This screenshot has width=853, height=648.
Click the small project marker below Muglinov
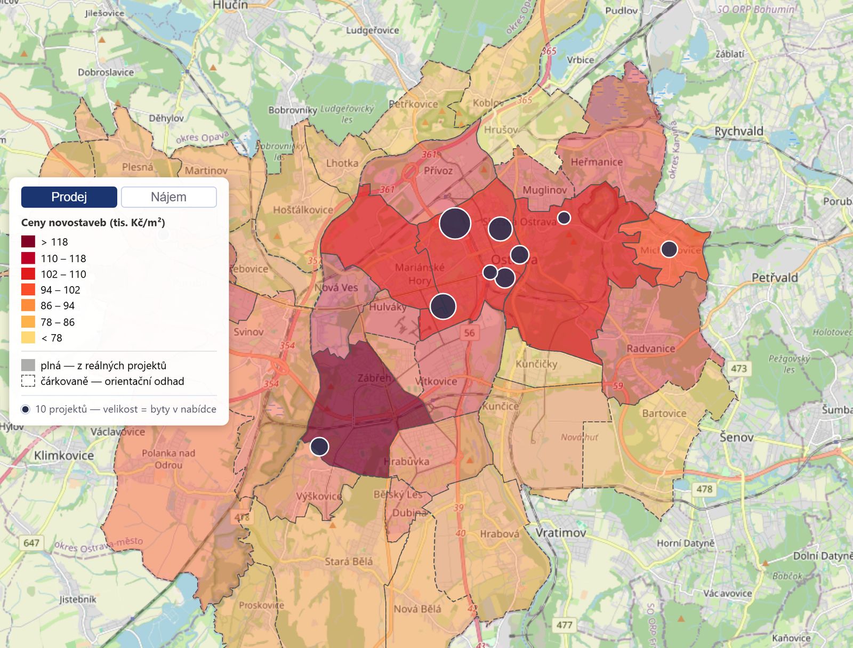(x=564, y=217)
